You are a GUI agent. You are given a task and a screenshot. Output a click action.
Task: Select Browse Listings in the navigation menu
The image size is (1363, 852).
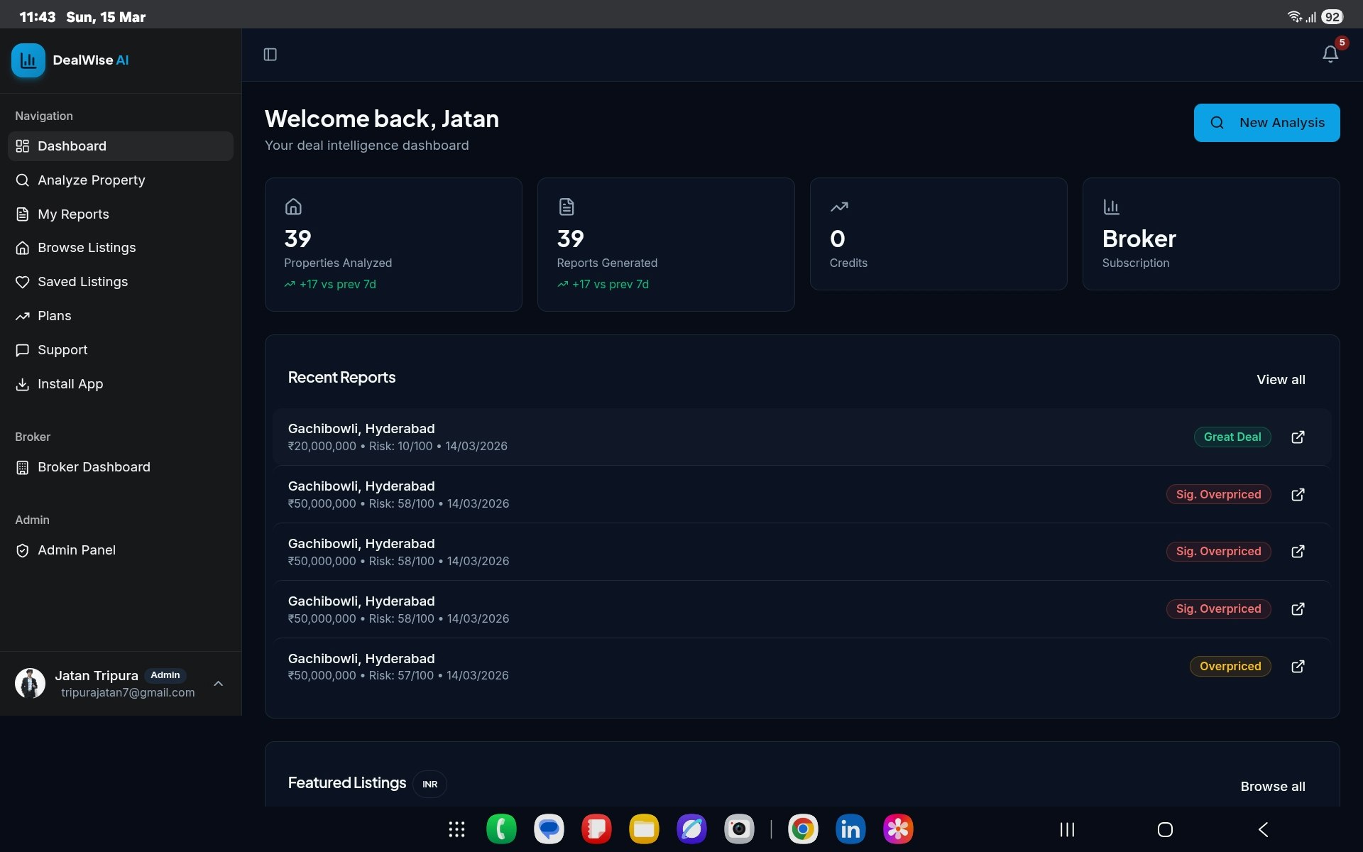[x=87, y=248]
